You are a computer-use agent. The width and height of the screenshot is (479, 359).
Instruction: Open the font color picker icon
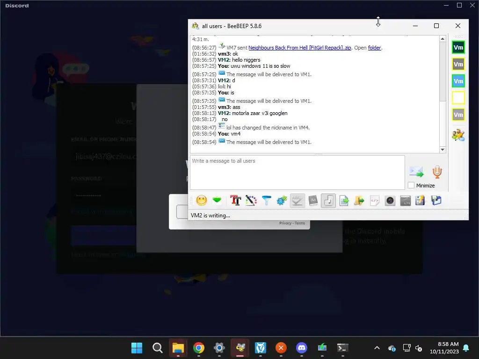click(251, 201)
